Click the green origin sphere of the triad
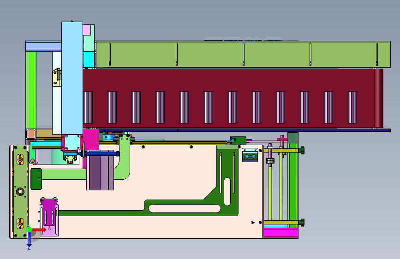The height and width of the screenshot is (259, 400). pos(30,229)
